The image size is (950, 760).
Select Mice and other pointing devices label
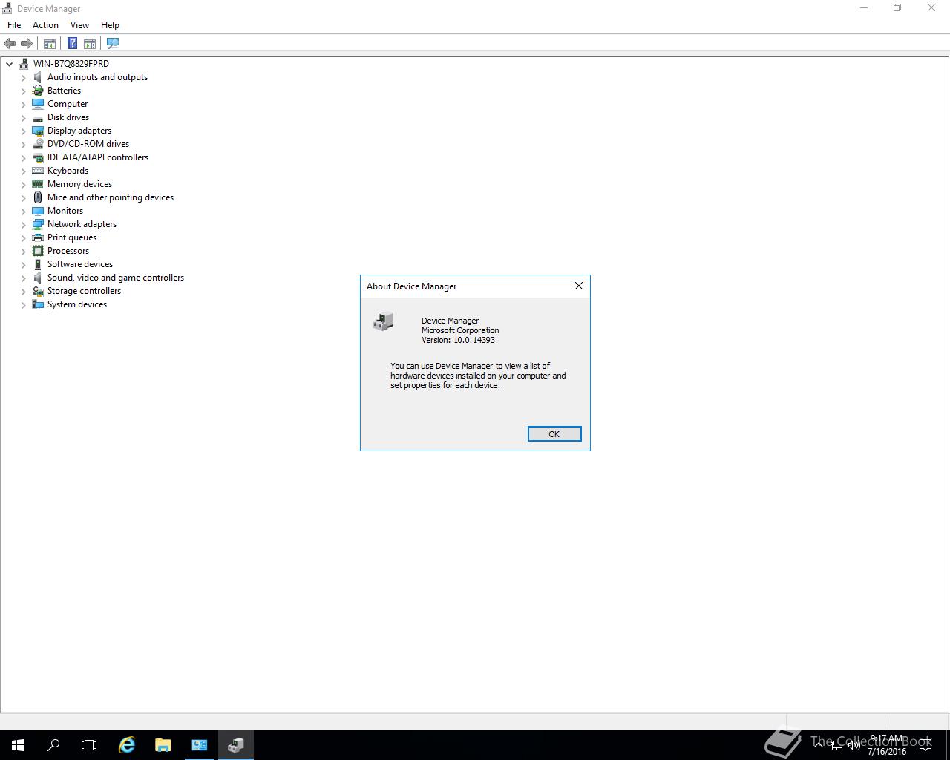tap(111, 197)
